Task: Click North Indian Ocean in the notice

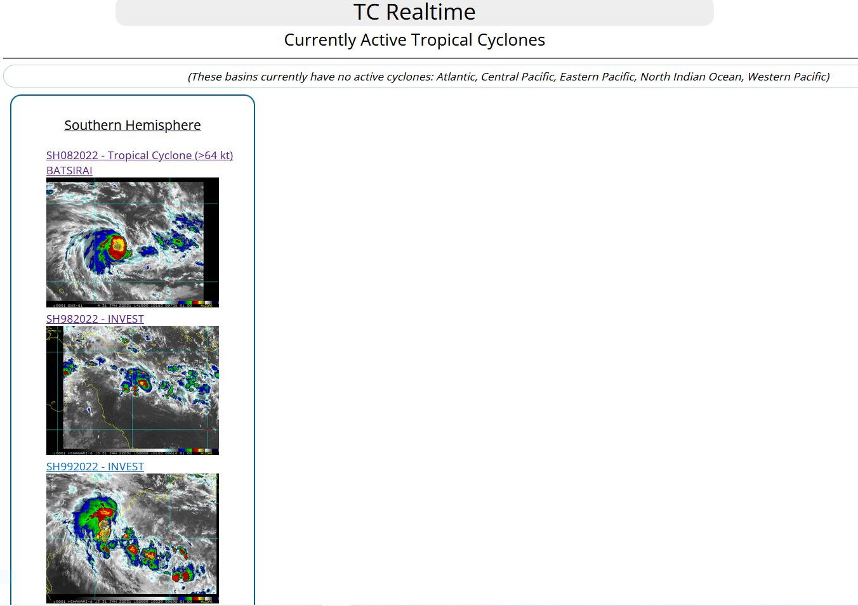Action: click(690, 77)
